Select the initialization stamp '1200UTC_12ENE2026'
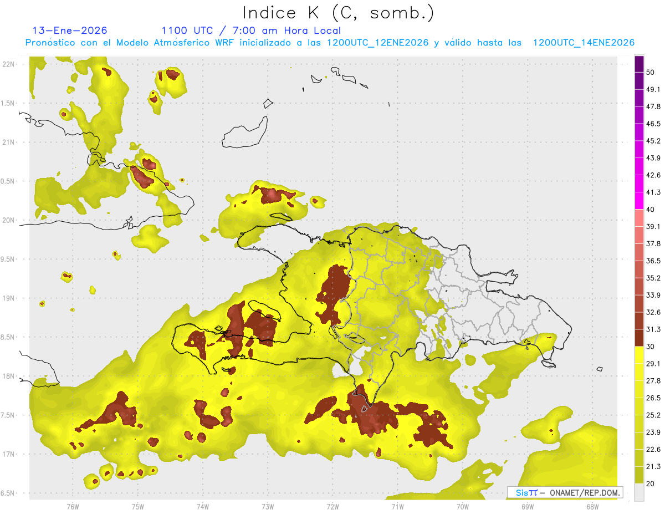Image resolution: width=665 pixels, height=514 pixels. pos(378,43)
